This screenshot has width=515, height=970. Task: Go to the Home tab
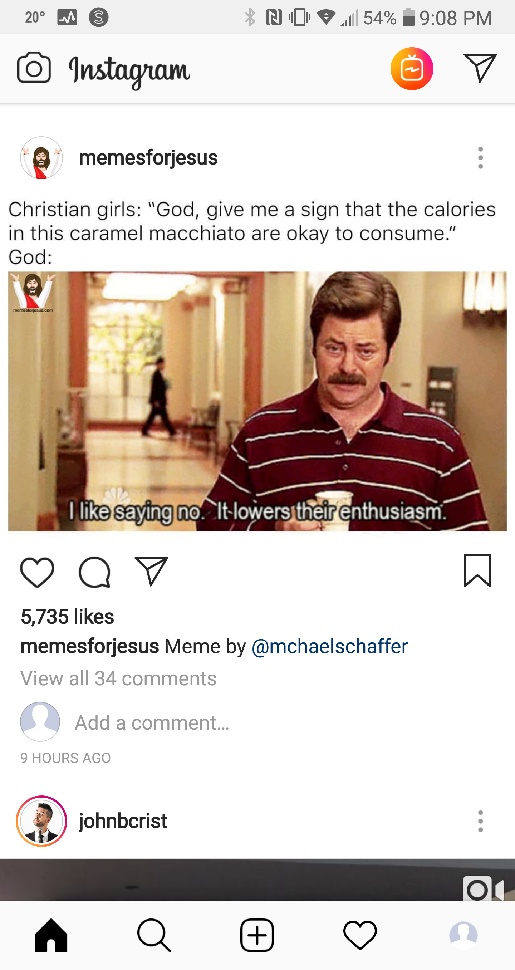tap(51, 935)
